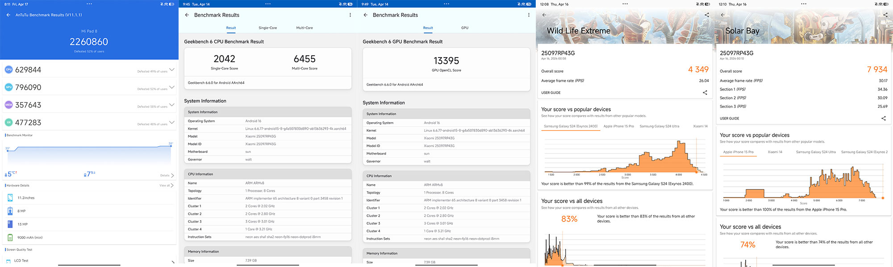Screen dimensions: 893x267
Task: Open the Geekbench GPU result overflow menu
Action: (x=529, y=15)
